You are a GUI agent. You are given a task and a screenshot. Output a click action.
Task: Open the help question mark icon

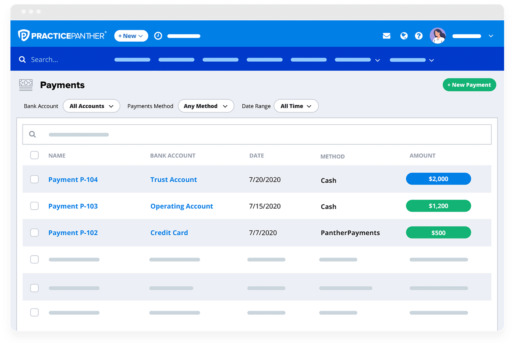tap(419, 36)
